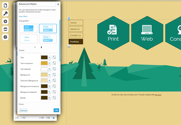Viewport: 181px width, 125px height.
Task: Click the Portfolio menu item
Action: coord(76,42)
